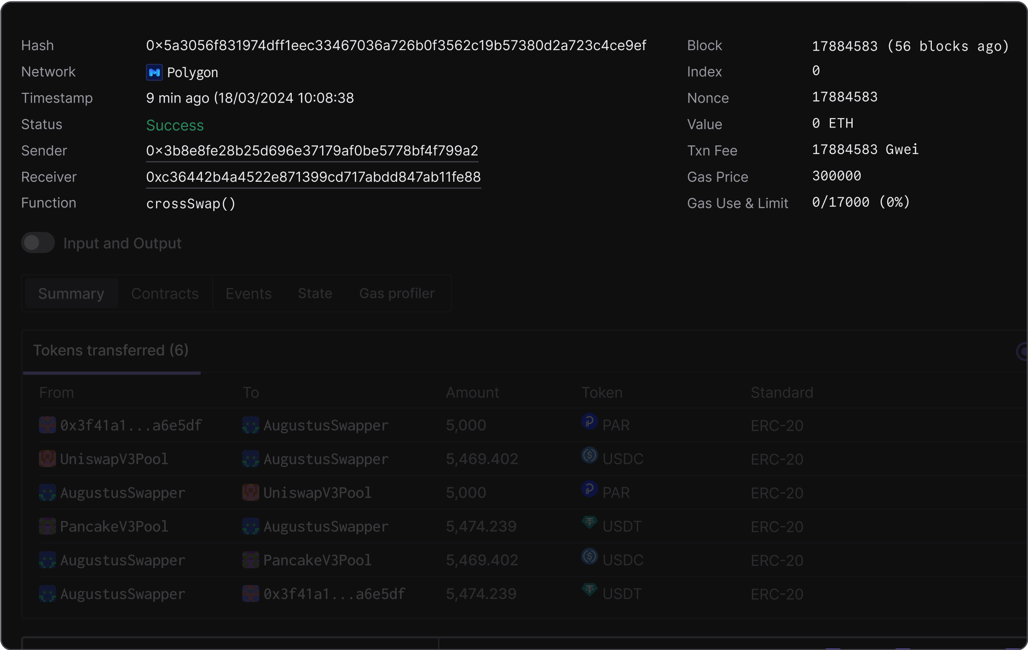1028x650 pixels.
Task: Click PancakeV3Pool identicon in fourth row From
Action: click(x=47, y=526)
